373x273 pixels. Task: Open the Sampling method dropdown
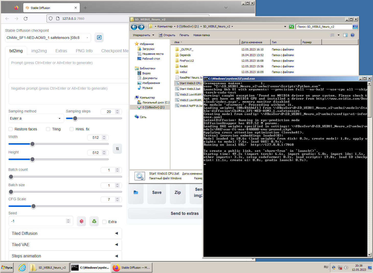tap(36, 118)
